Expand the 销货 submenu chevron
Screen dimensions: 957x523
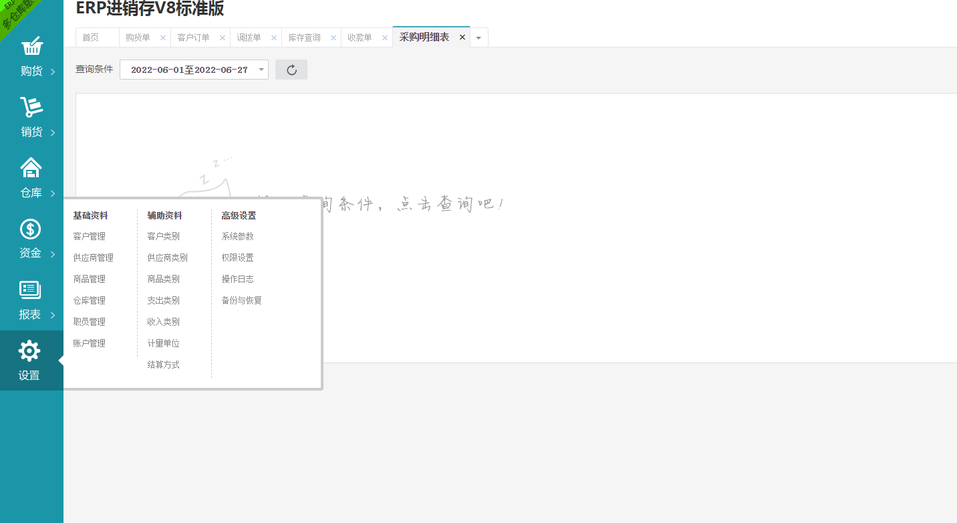tap(53, 132)
